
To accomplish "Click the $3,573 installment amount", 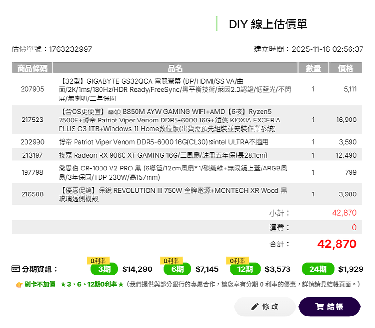I will [x=277, y=269].
